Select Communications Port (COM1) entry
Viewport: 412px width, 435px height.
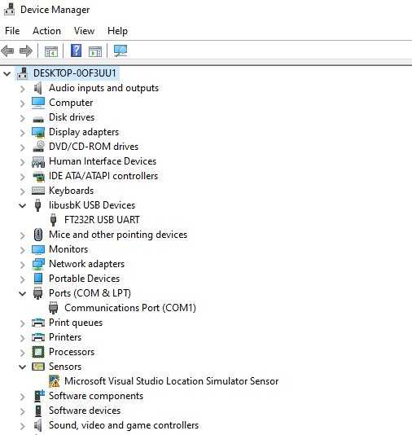[130, 308]
